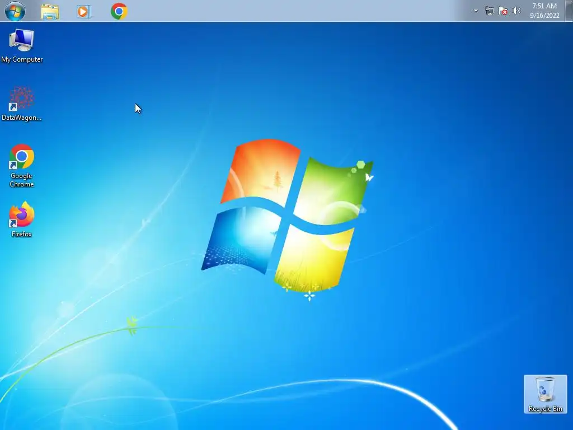Open the Action Center flag icon
573x430 pixels.
(503, 11)
